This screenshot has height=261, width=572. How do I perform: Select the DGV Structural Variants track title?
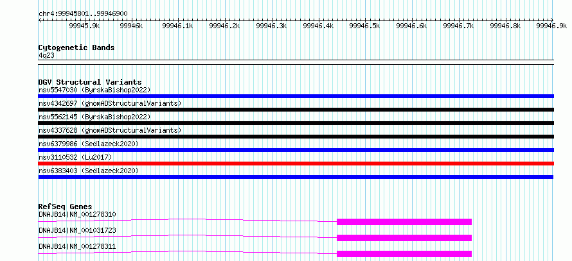[90, 82]
